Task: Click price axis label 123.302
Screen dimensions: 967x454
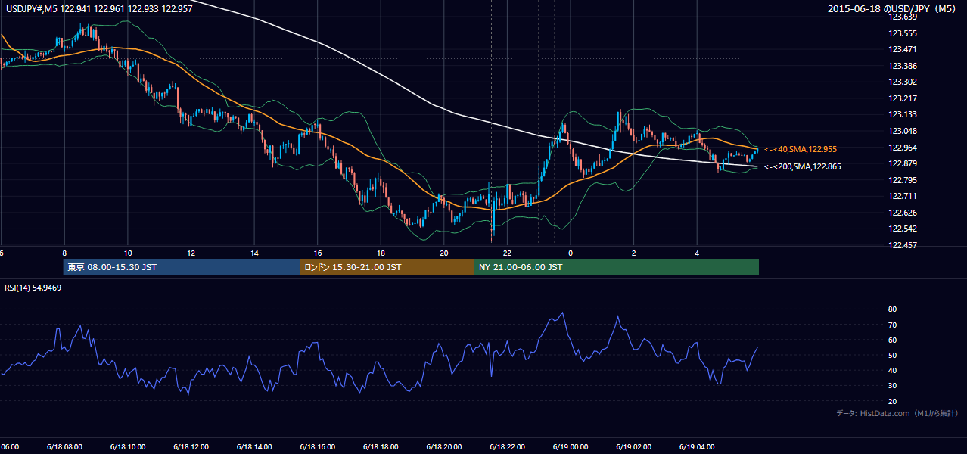Action: tap(904, 82)
